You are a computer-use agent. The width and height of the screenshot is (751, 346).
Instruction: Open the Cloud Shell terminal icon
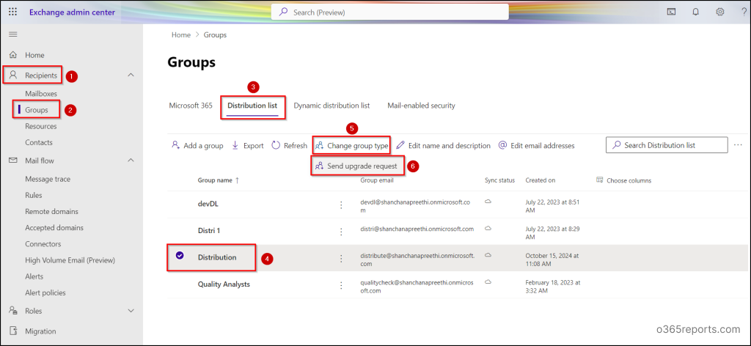pos(672,12)
